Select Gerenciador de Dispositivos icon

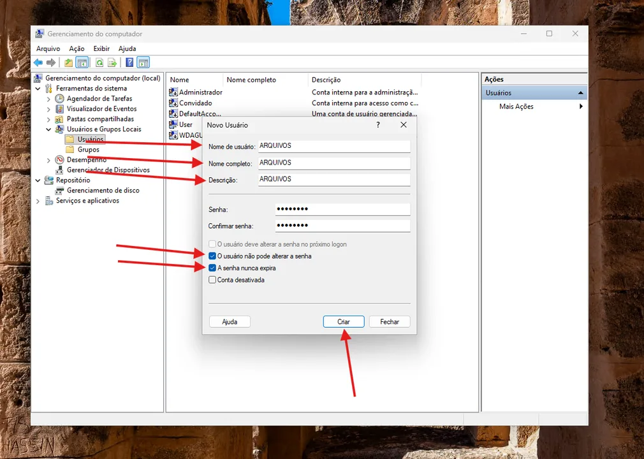[59, 170]
